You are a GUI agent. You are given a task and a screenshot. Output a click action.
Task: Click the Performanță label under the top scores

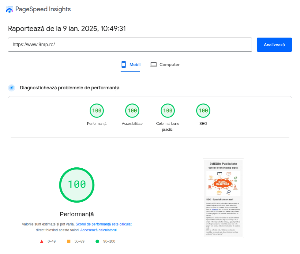96,124
